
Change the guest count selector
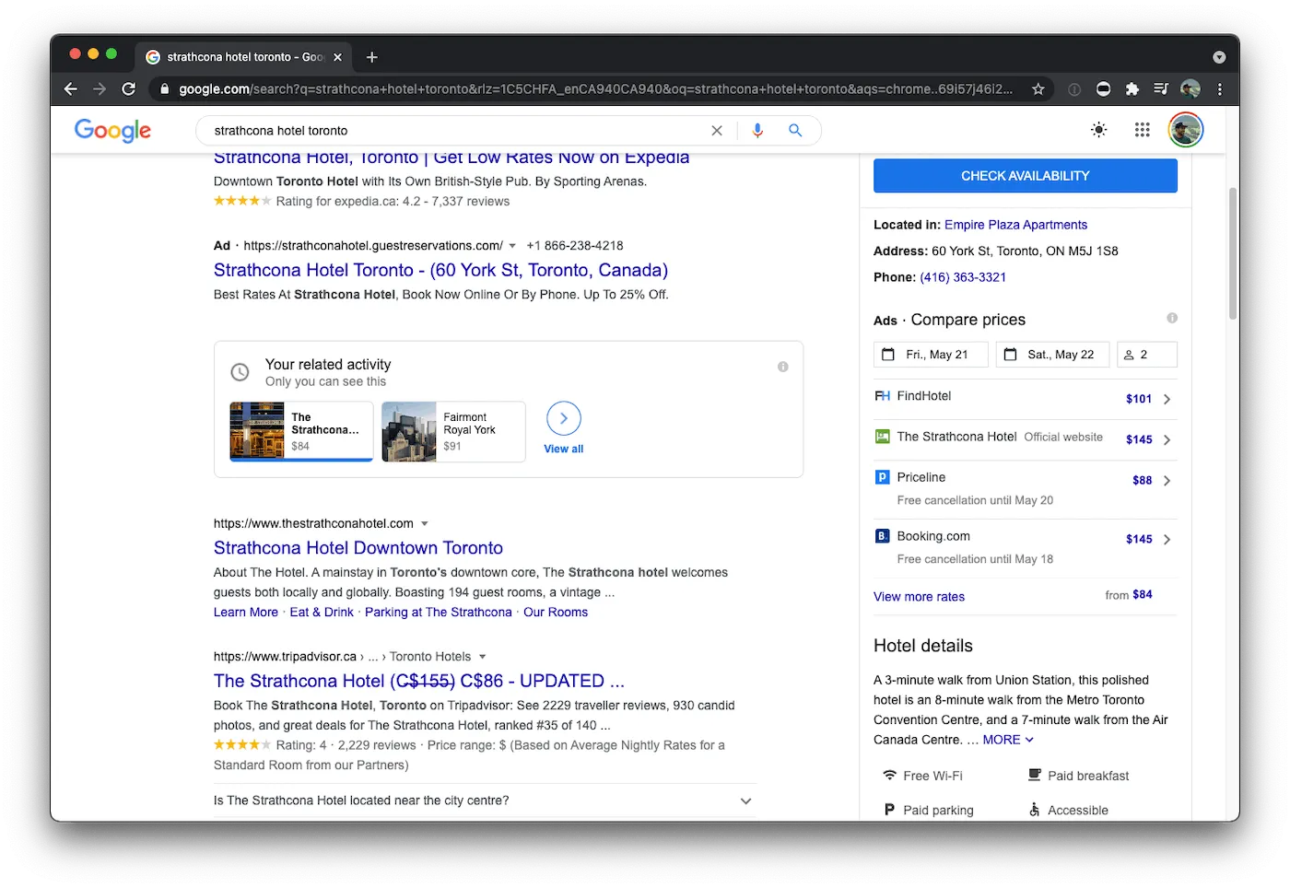(x=1147, y=355)
